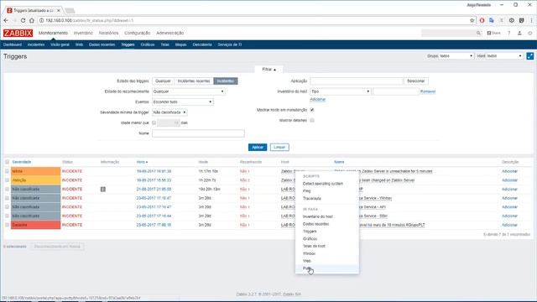Click the information icon in the 21-08-2017 row
This screenshot has width=537, height=302.
coord(102,189)
